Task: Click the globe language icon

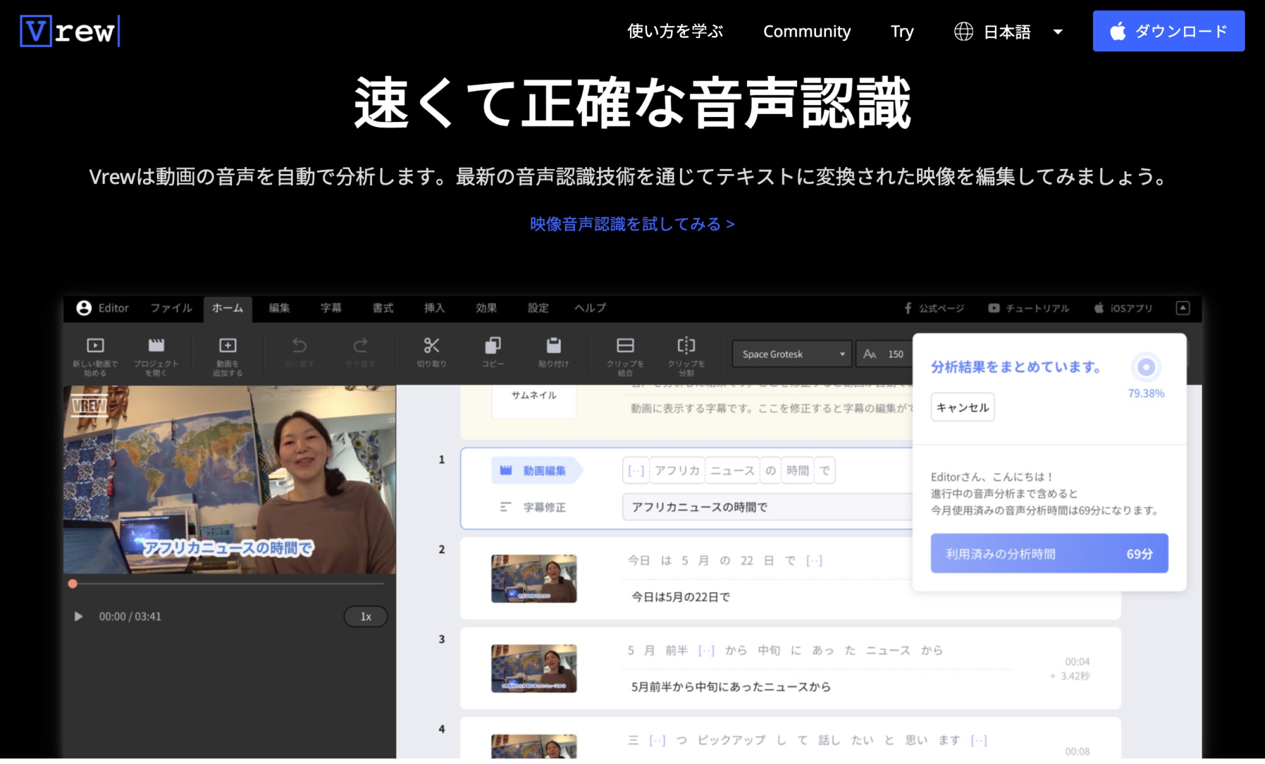Action: tap(963, 31)
